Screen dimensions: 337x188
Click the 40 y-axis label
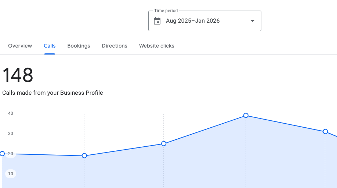[x=11, y=113]
